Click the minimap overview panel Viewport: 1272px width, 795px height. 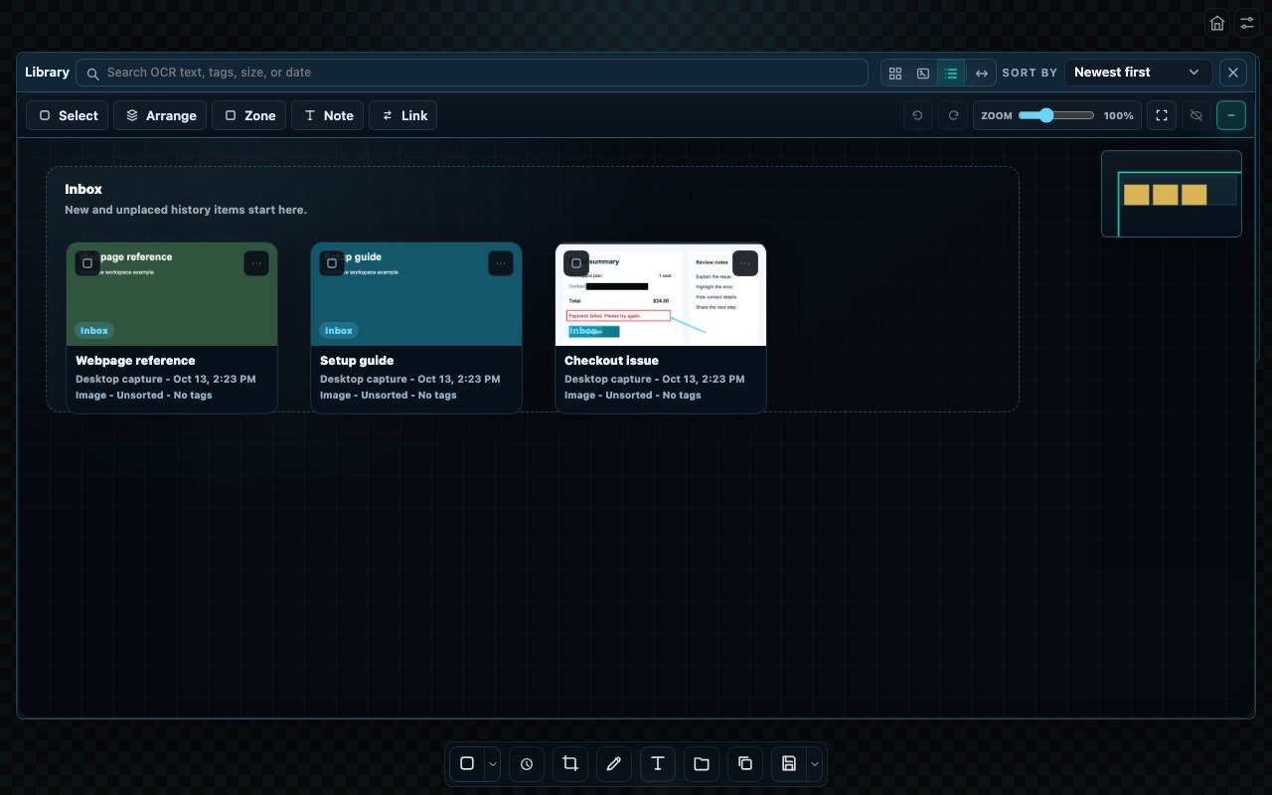click(1172, 194)
